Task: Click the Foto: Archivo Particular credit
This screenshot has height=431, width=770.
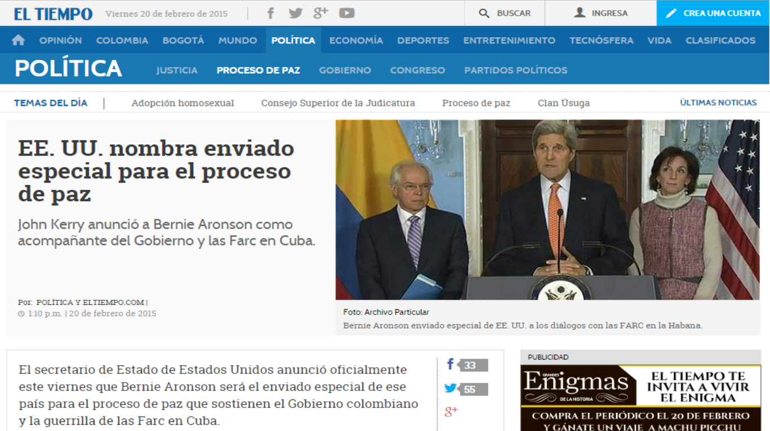Action: point(386,312)
